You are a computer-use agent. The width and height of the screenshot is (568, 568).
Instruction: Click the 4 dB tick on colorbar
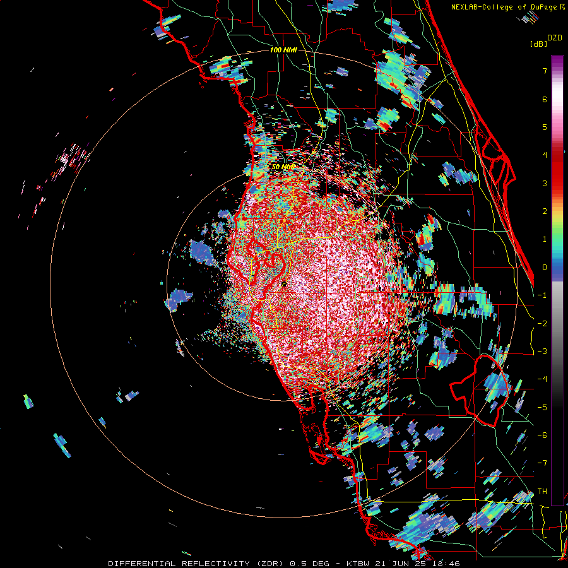click(x=545, y=155)
